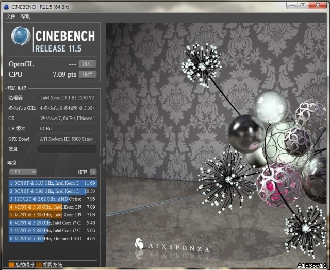Select ranking row 3 AMD Opteron 7.95

point(53,199)
